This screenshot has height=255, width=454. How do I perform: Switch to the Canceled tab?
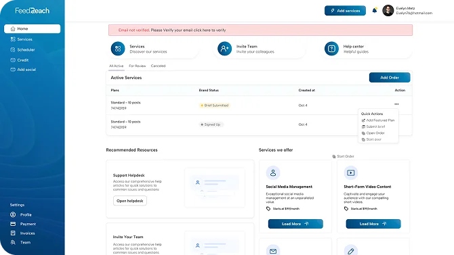click(158, 66)
